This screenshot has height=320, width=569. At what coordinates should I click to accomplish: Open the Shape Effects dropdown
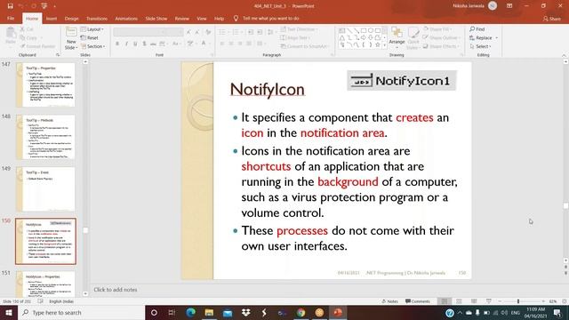tap(441, 46)
